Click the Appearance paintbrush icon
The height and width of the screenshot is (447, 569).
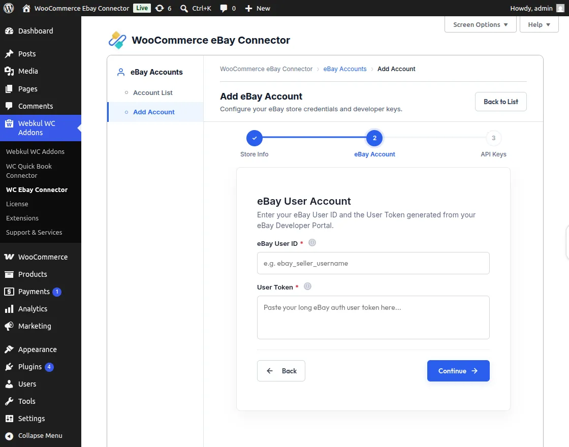9,349
